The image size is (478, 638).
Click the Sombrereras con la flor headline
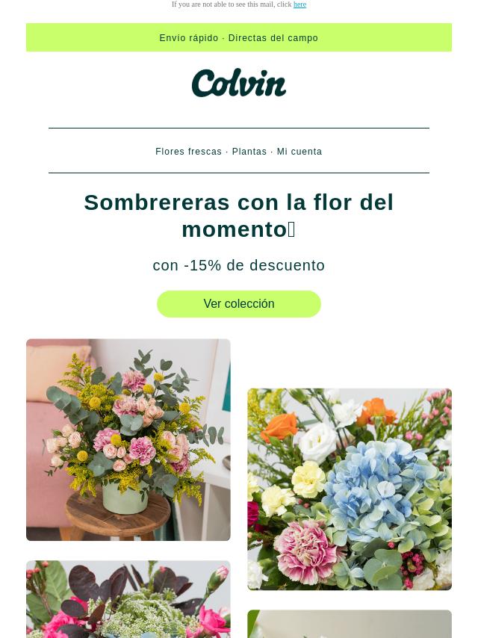239,216
